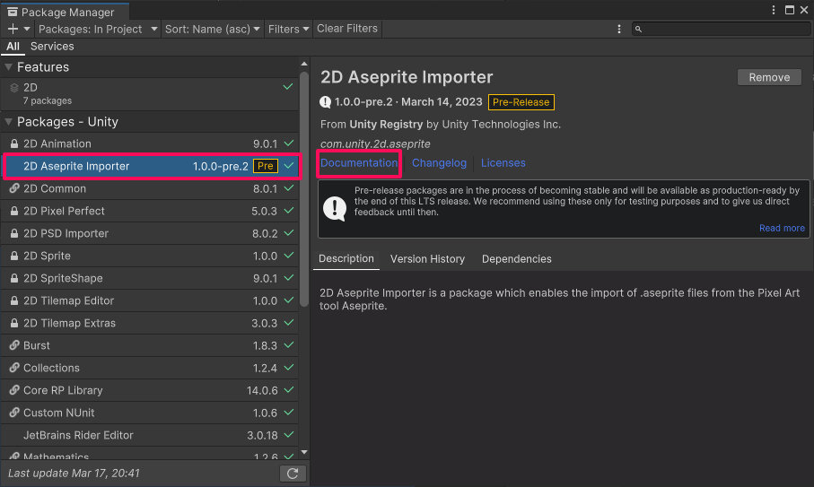Click the Clear Filters button

click(347, 29)
